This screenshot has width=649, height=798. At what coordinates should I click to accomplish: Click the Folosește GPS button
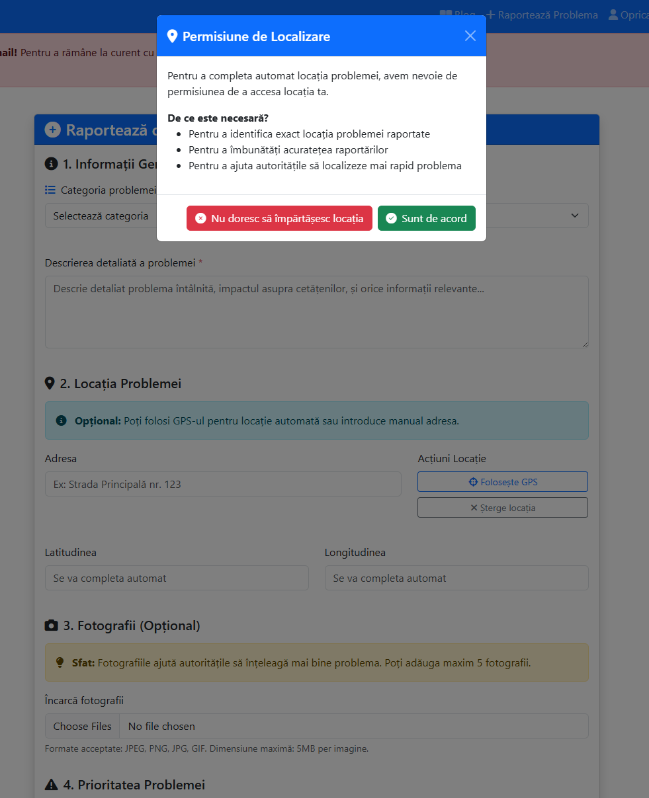[502, 482]
